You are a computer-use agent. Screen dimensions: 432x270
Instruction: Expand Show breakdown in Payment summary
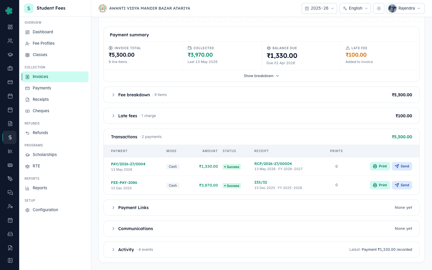(x=261, y=76)
